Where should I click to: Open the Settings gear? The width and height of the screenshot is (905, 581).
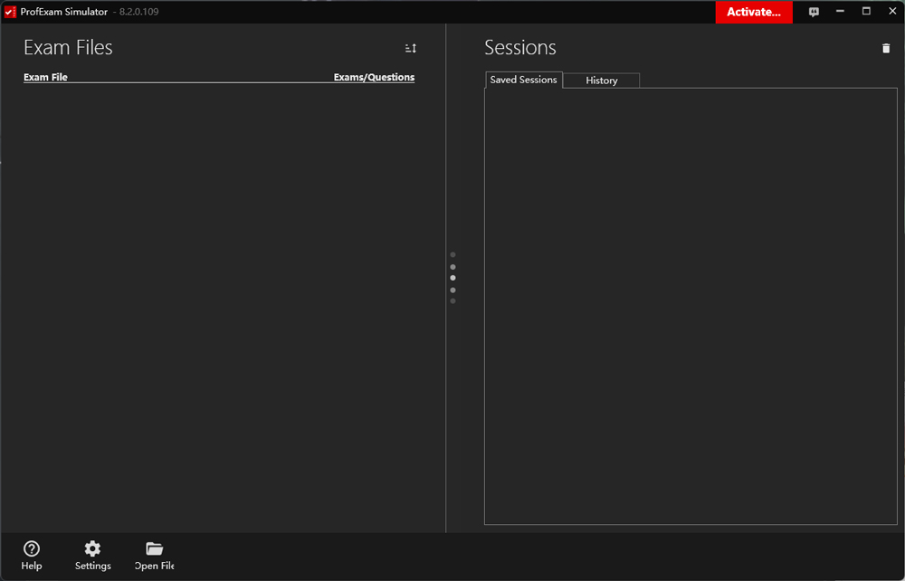tap(93, 556)
